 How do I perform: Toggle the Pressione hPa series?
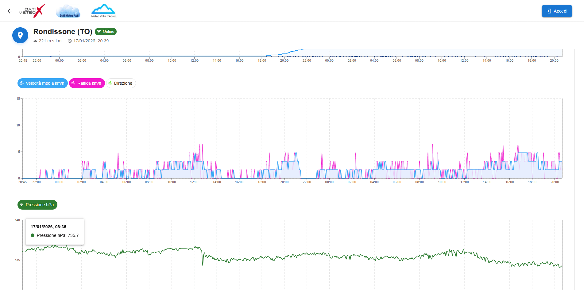[37, 205]
